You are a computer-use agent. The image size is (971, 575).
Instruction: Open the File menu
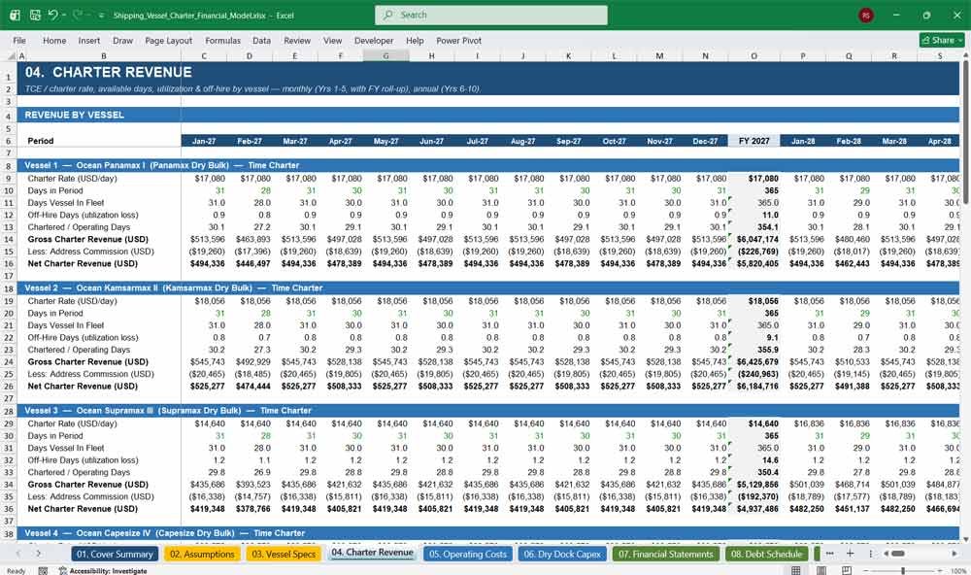point(19,40)
